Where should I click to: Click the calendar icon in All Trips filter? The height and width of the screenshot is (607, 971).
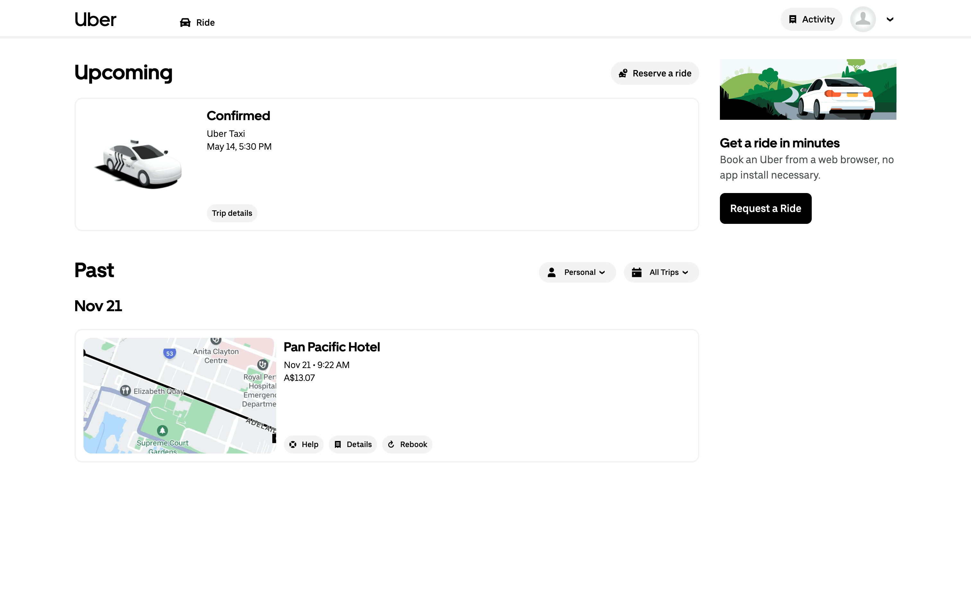636,272
